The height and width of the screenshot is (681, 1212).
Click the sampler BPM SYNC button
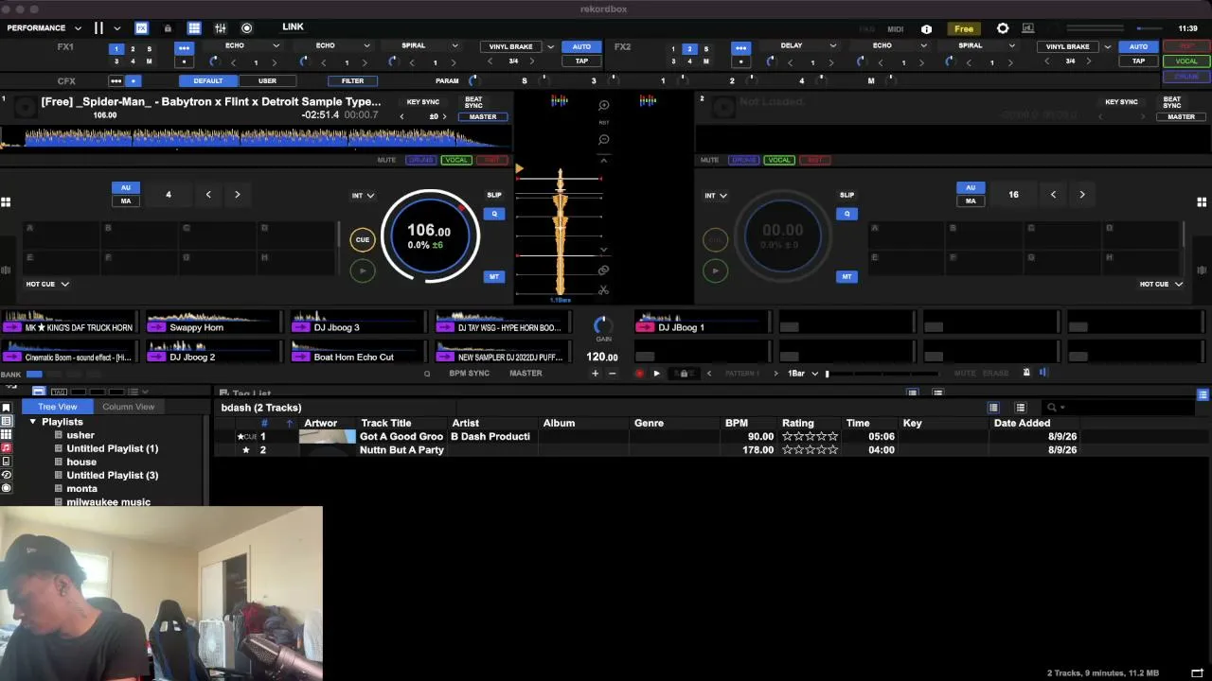tap(470, 374)
